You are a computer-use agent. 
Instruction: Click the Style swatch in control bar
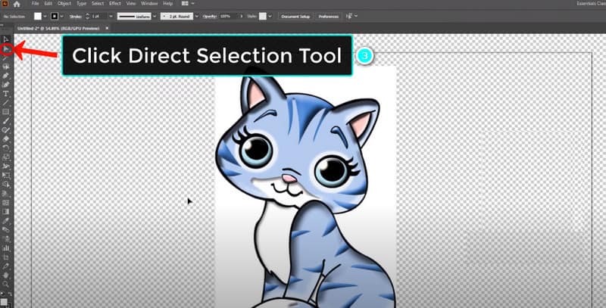coord(263,16)
